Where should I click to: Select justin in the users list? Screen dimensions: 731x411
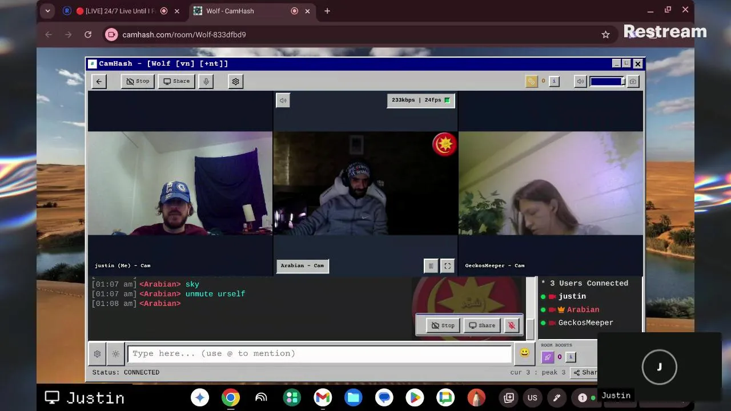(x=572, y=296)
